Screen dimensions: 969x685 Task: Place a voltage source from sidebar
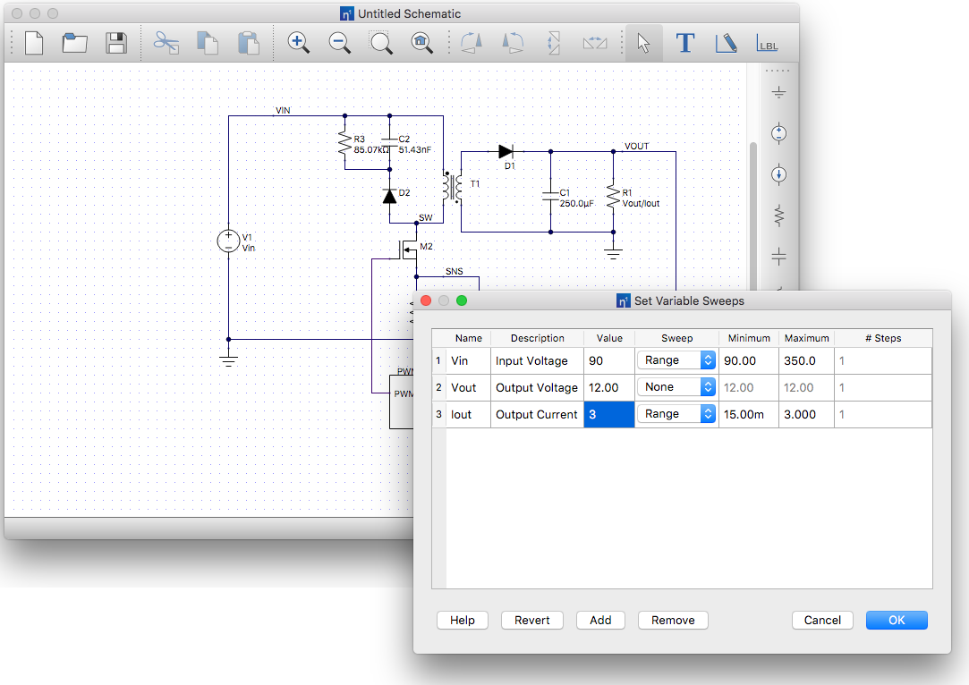pos(778,133)
